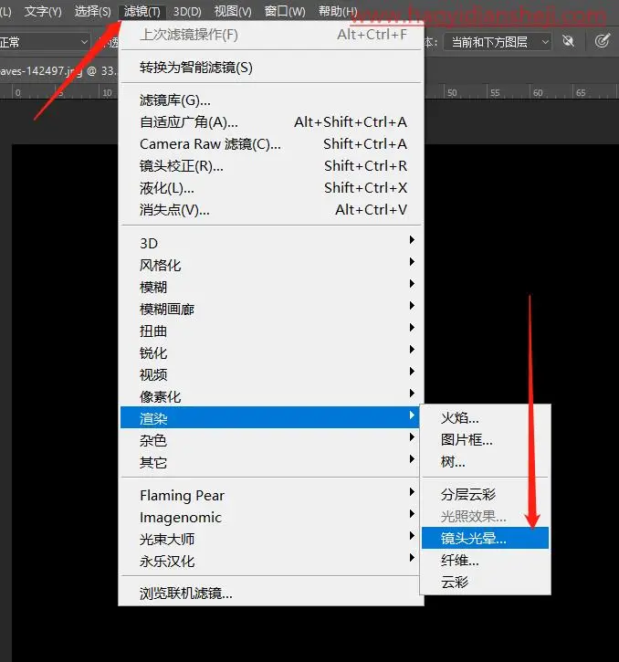Expand the 光束大师 plugin submenu
This screenshot has width=619, height=662.
(271, 540)
